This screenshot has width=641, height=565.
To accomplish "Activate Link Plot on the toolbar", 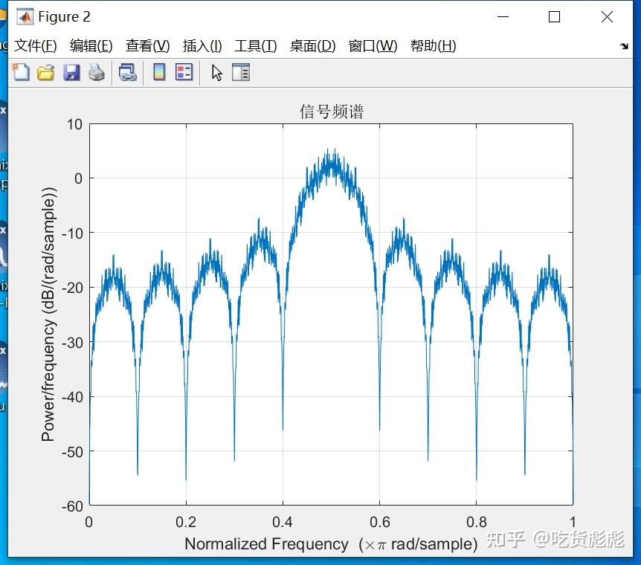I will click(127, 72).
